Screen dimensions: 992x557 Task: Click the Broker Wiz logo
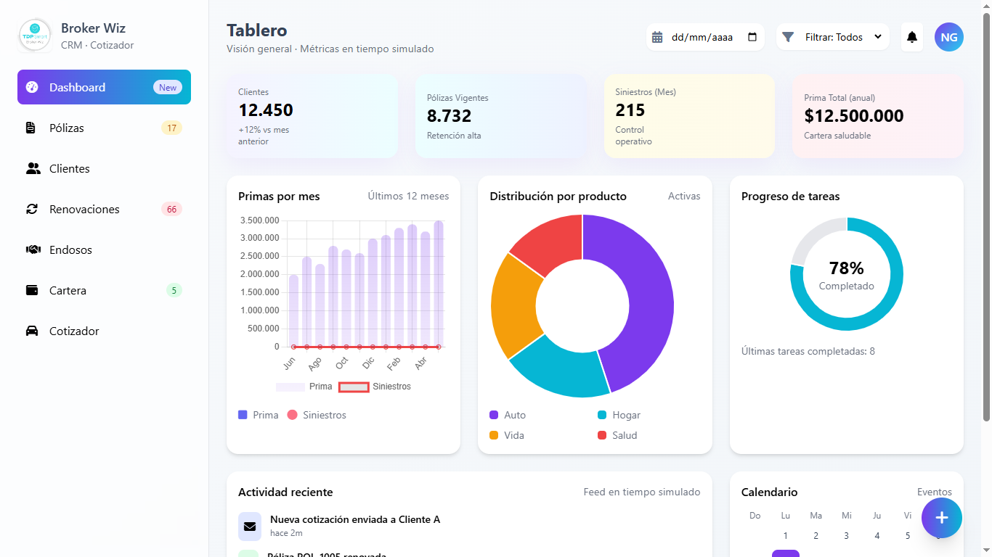pos(35,36)
